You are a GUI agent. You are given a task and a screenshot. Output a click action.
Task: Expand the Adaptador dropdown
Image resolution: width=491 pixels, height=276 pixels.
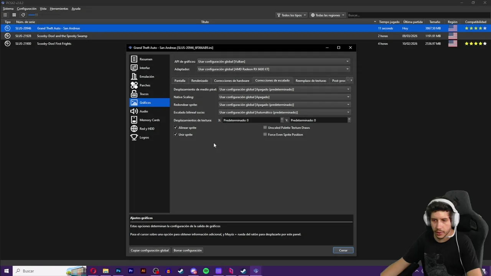[x=274, y=69]
